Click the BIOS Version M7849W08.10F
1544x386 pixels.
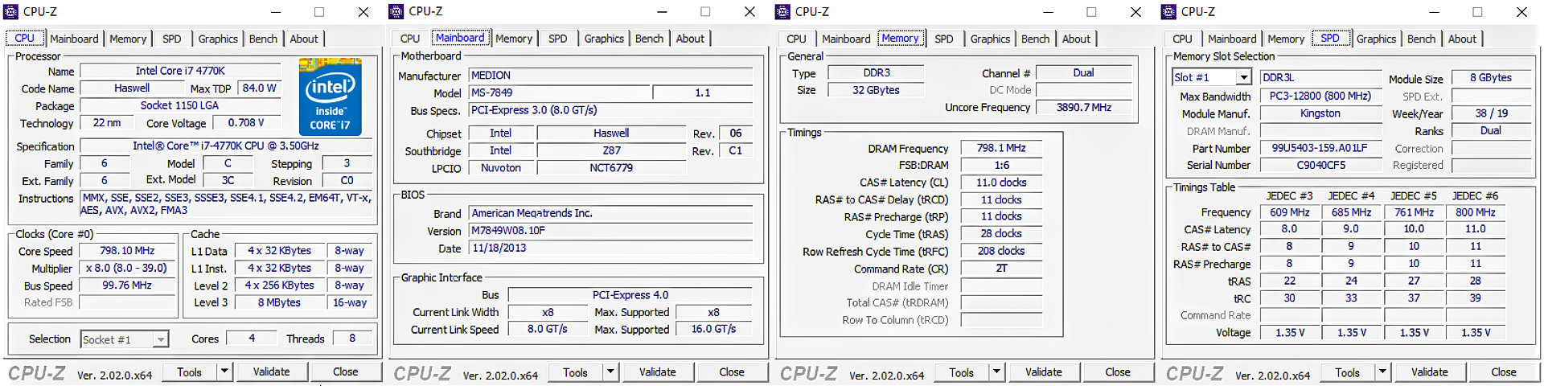[x=611, y=231]
